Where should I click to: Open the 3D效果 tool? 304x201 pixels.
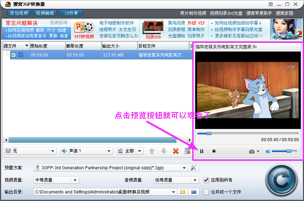tap(71, 13)
